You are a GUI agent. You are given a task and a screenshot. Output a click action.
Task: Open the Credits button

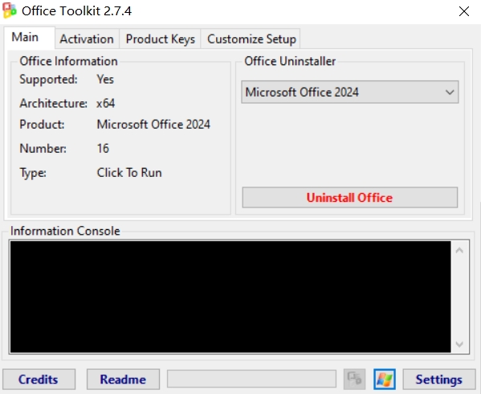pos(39,380)
